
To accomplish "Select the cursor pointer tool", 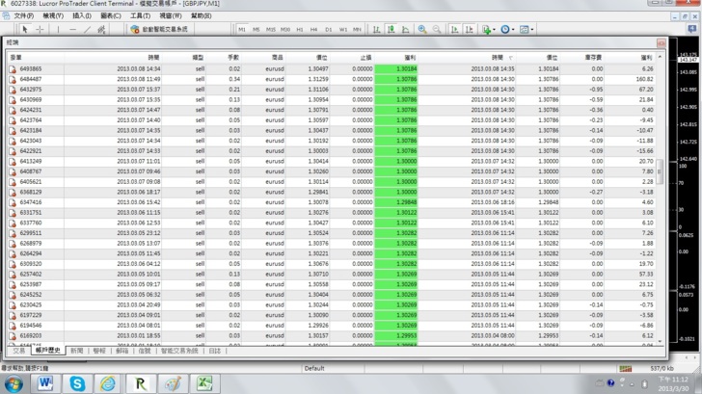I will coord(25,29).
